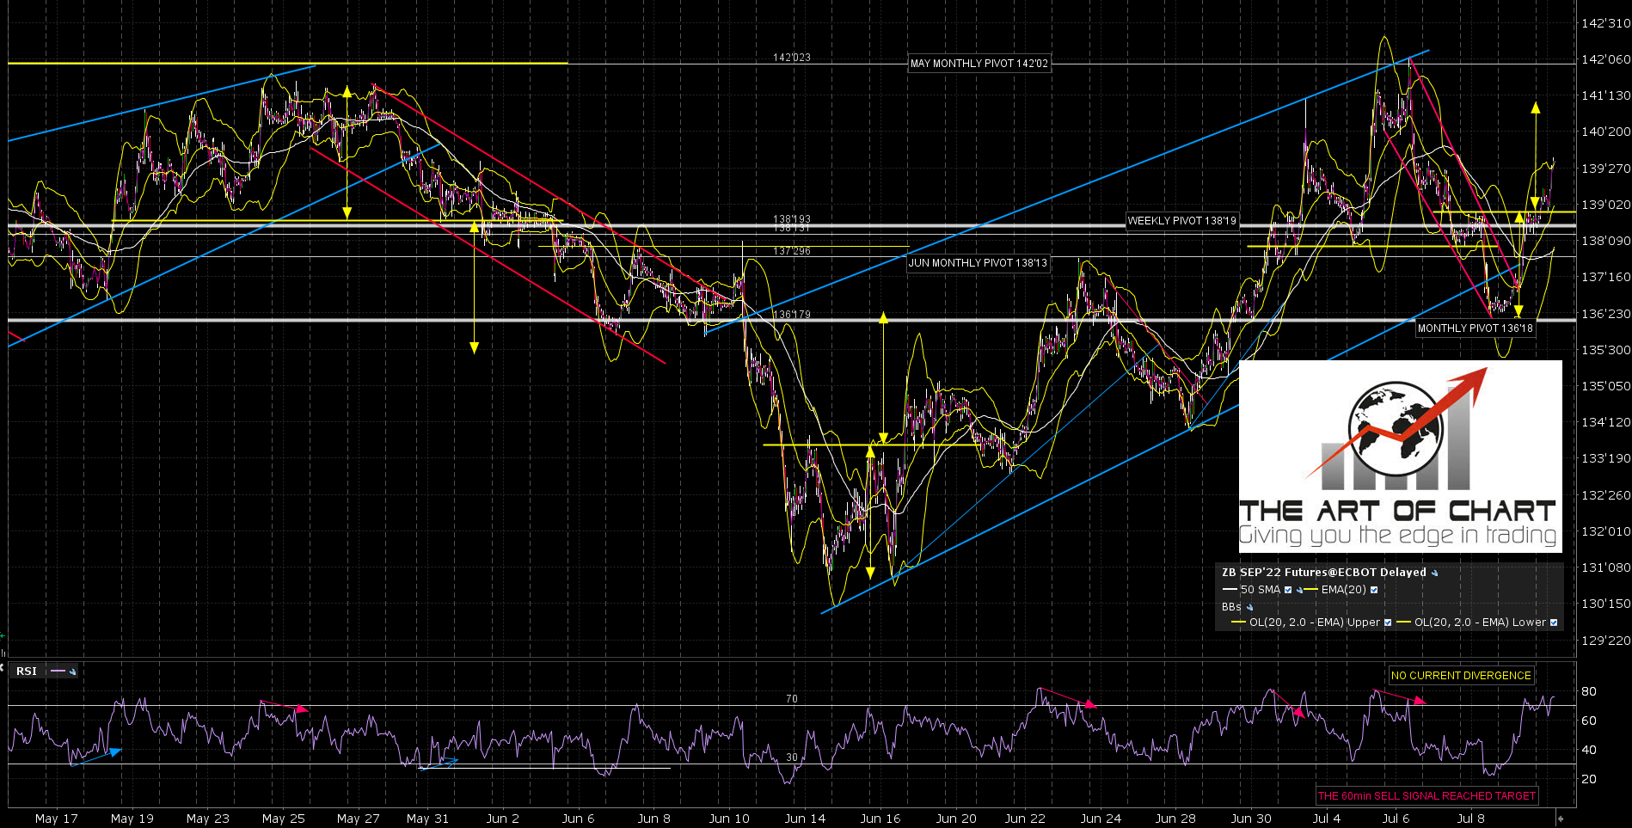The width and height of the screenshot is (1632, 828).
Task: Disable OL Lower Bollinger band checkbox
Action: [1554, 623]
